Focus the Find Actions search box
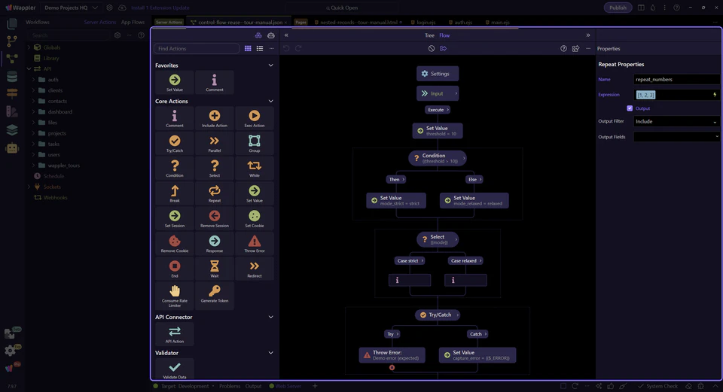 [197, 48]
